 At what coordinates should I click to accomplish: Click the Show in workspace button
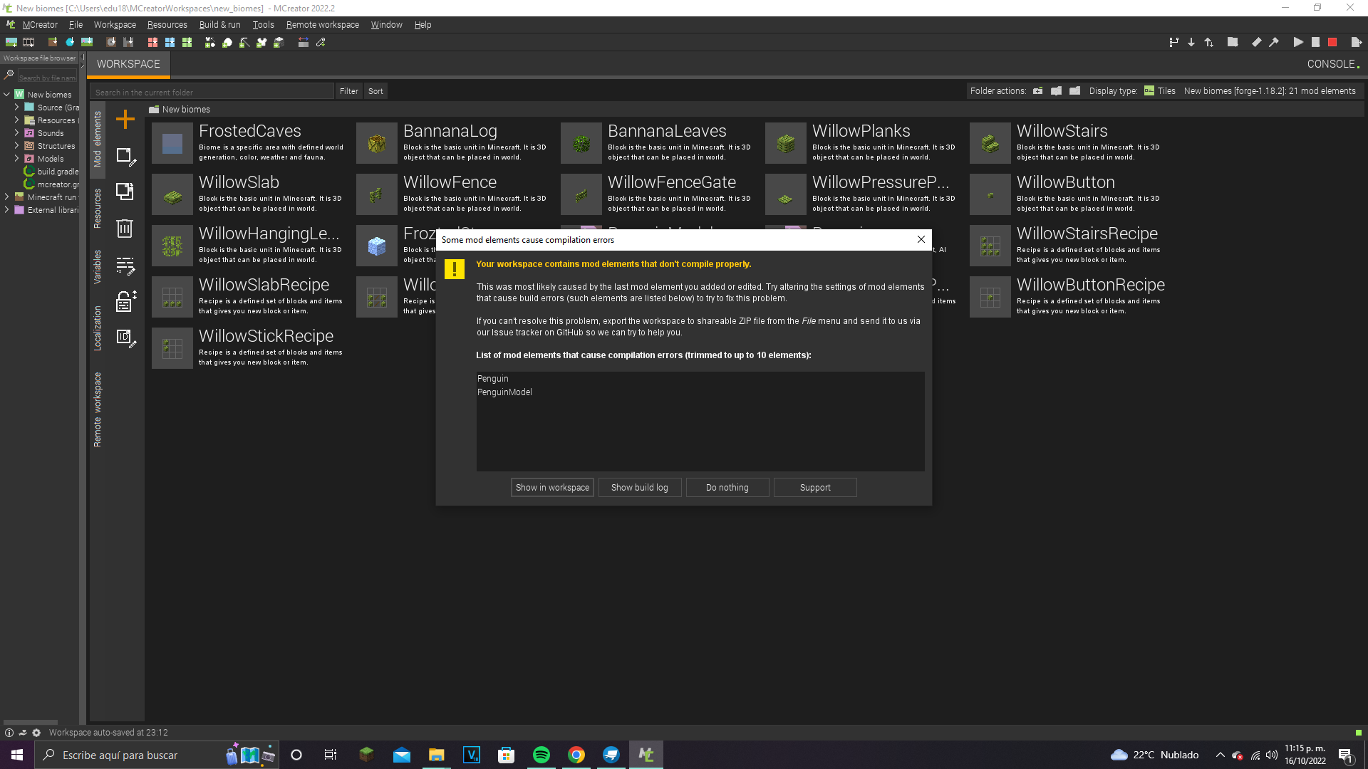pyautogui.click(x=552, y=487)
